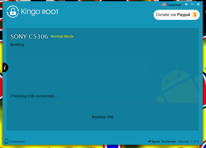Screen dimensions: 206x148
Task: Click the Normal Mode label
Action: click(x=62, y=36)
